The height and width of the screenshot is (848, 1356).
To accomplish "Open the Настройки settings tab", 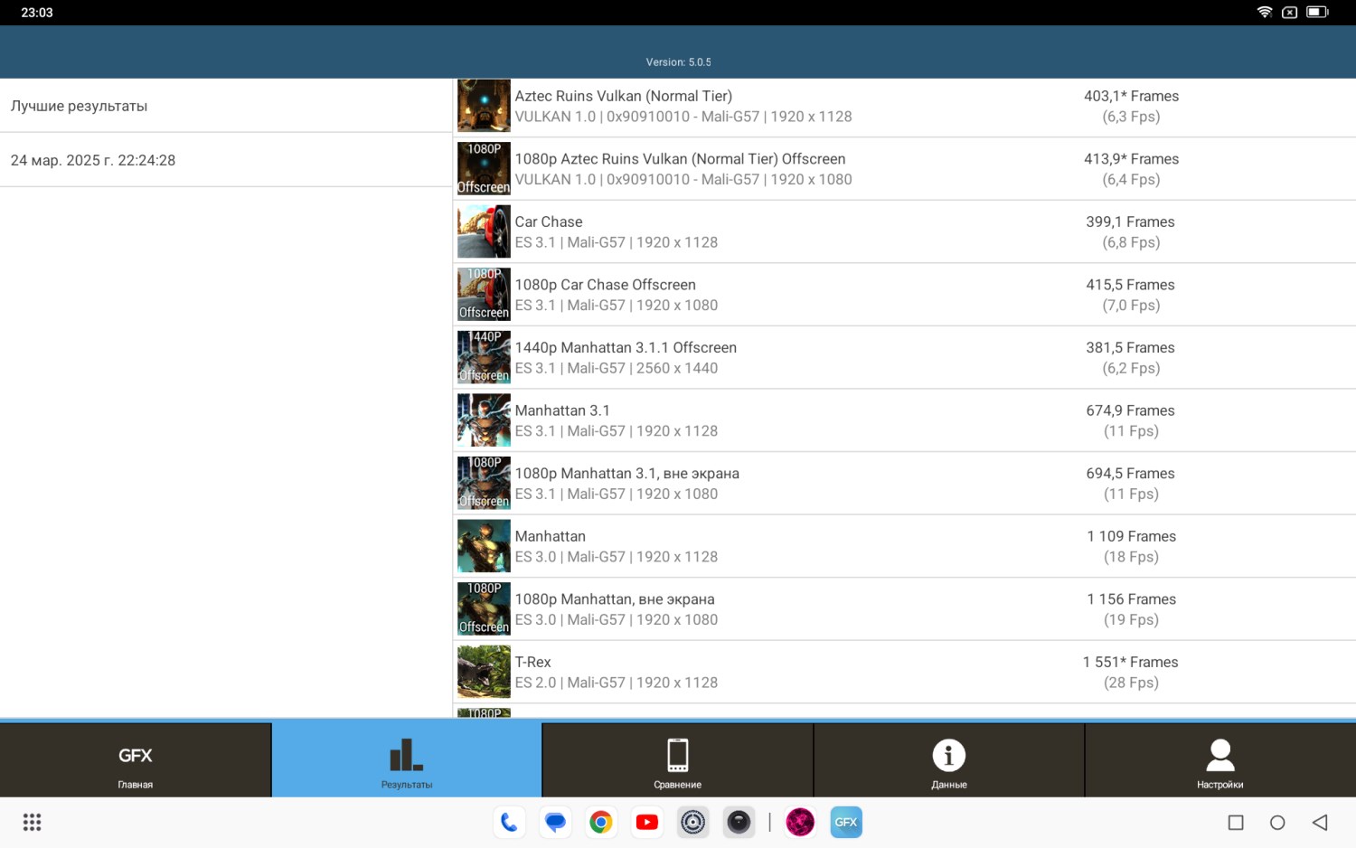I will coord(1220,760).
